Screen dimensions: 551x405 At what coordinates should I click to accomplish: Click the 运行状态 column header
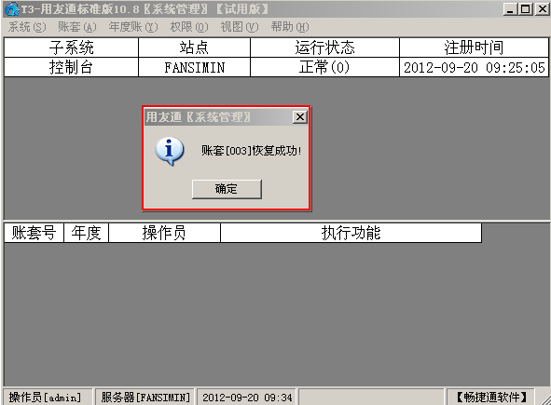tap(324, 47)
